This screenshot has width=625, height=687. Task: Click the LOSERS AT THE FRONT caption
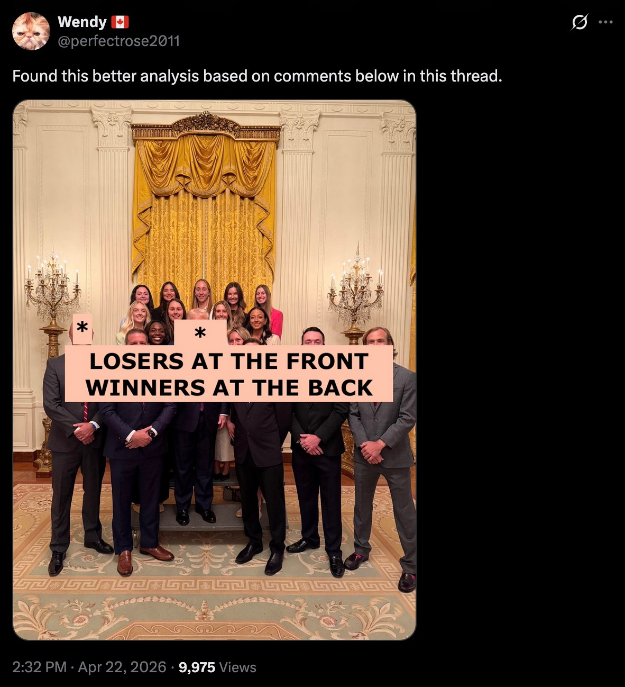point(228,361)
